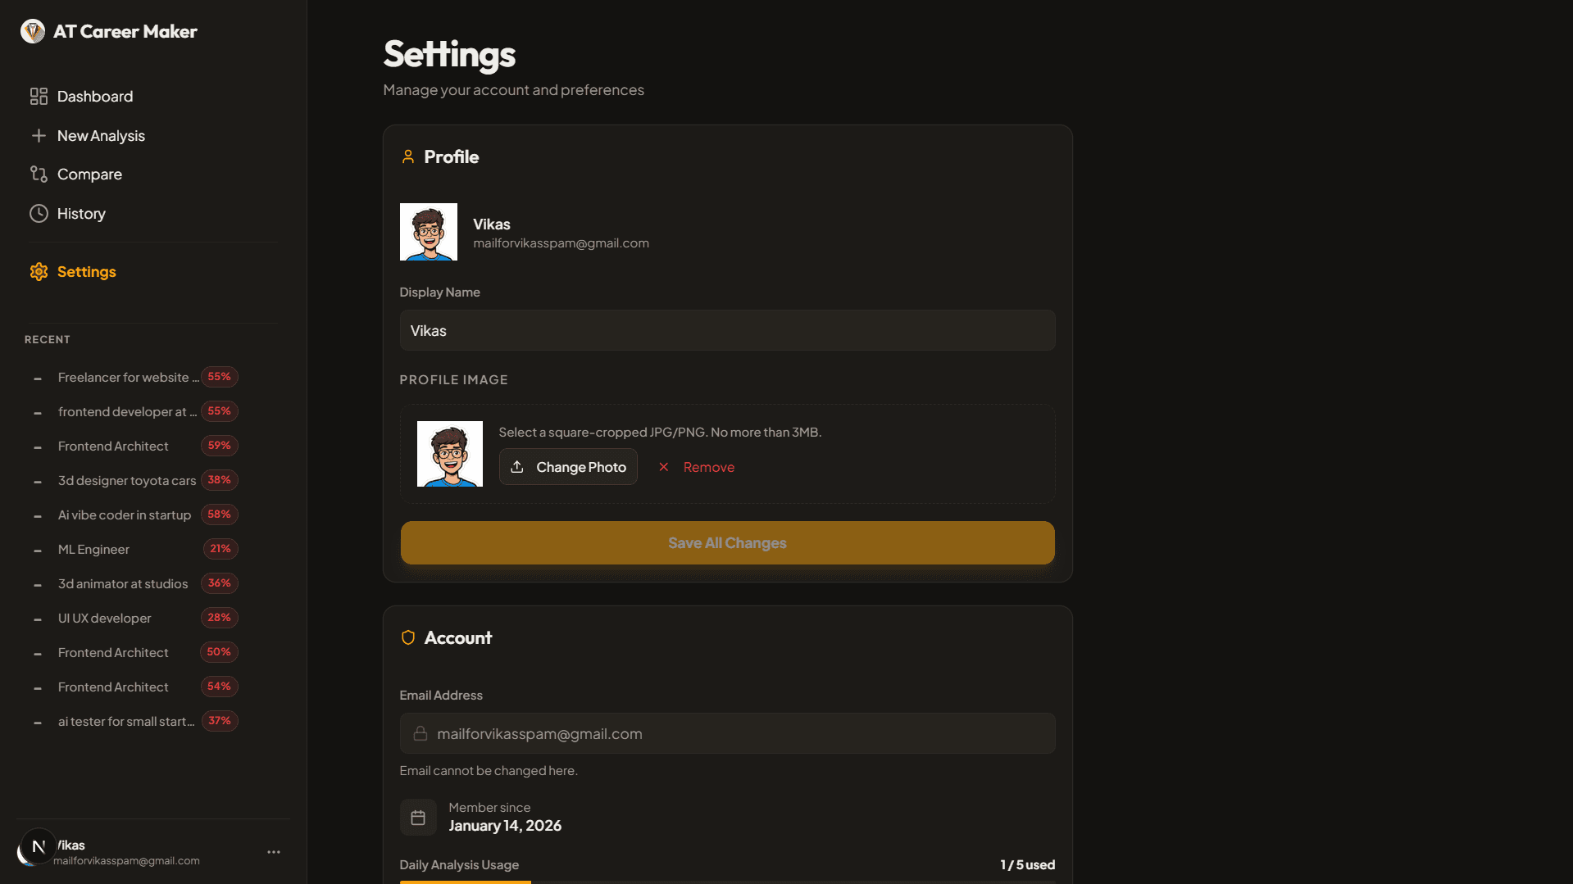Click the shield icon beside Account heading
1573x884 pixels.
[x=407, y=637]
